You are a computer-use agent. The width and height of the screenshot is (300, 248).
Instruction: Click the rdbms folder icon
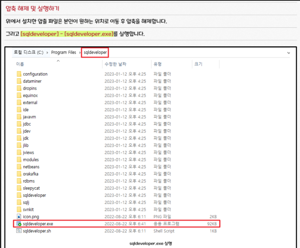click(19, 181)
